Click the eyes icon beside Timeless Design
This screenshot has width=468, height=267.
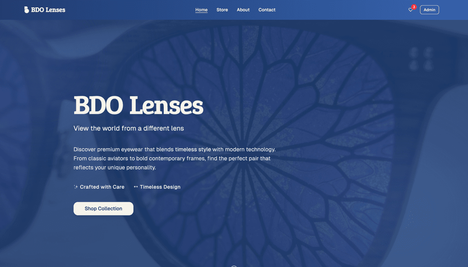tap(135, 187)
